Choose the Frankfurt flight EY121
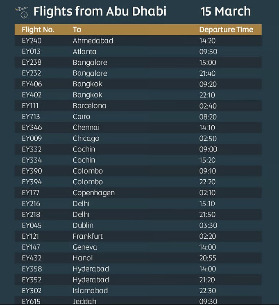Screen dimensions: 279x305 [138, 236]
